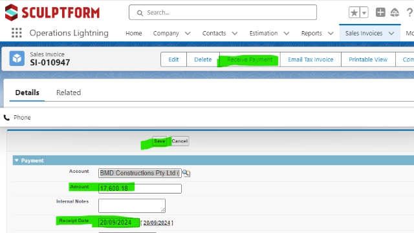This screenshot has width=414, height=233.
Task: Expand the Sales Invoices tab dropdown chevron
Action: (x=391, y=33)
